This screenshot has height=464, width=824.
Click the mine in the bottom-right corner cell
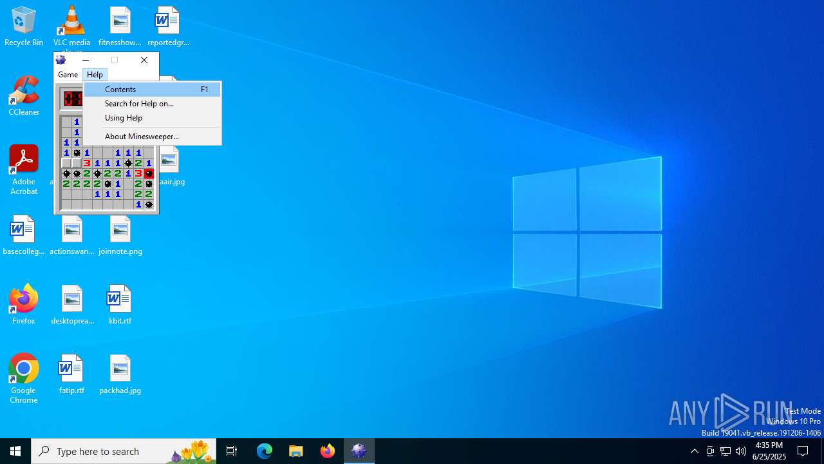(x=149, y=204)
